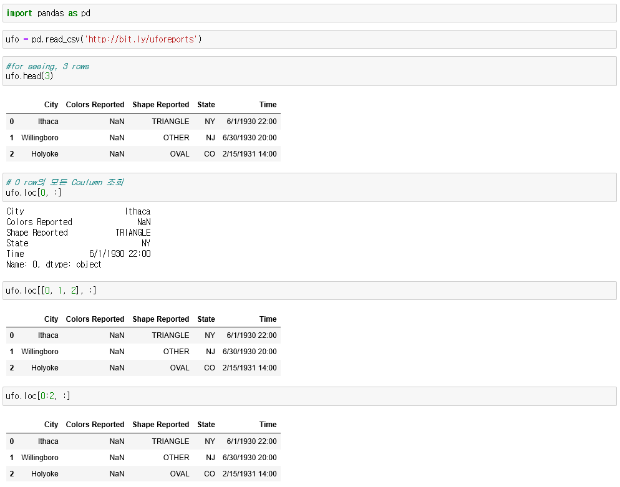
Task: Click the '# 0 row' Korean comment line
Action: 65,182
